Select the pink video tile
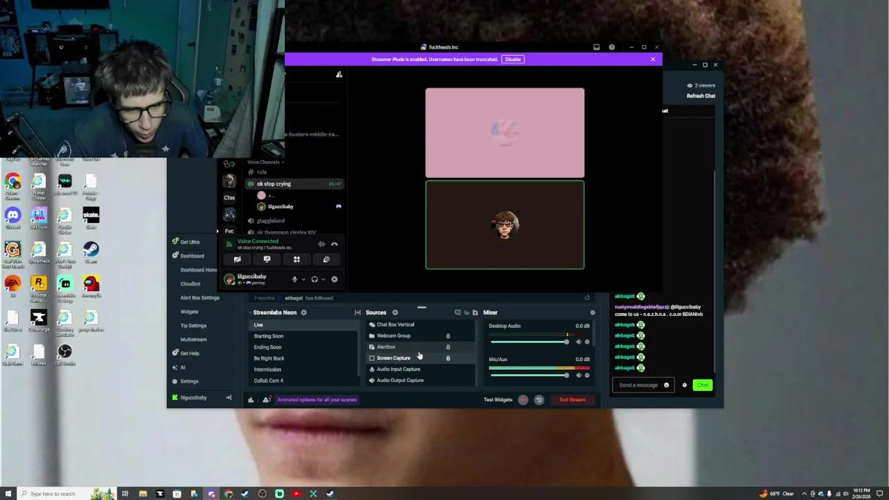Viewport: 889px width, 500px height. 505,133
